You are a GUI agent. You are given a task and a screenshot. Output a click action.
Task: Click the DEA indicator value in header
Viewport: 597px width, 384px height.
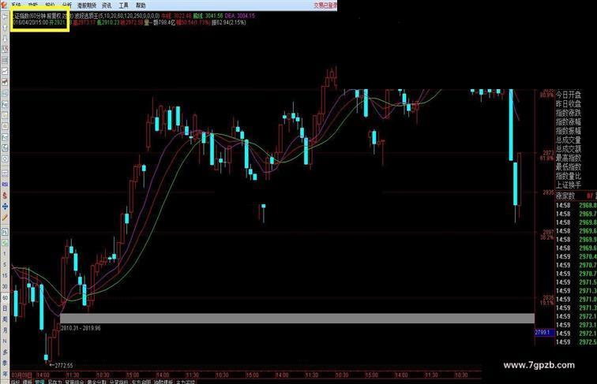pyautogui.click(x=240, y=16)
